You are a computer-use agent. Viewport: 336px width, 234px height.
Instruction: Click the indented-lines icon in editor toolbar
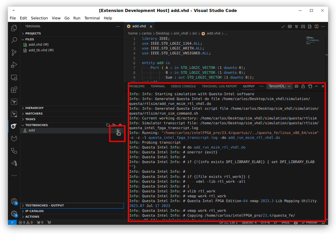[x=296, y=26]
